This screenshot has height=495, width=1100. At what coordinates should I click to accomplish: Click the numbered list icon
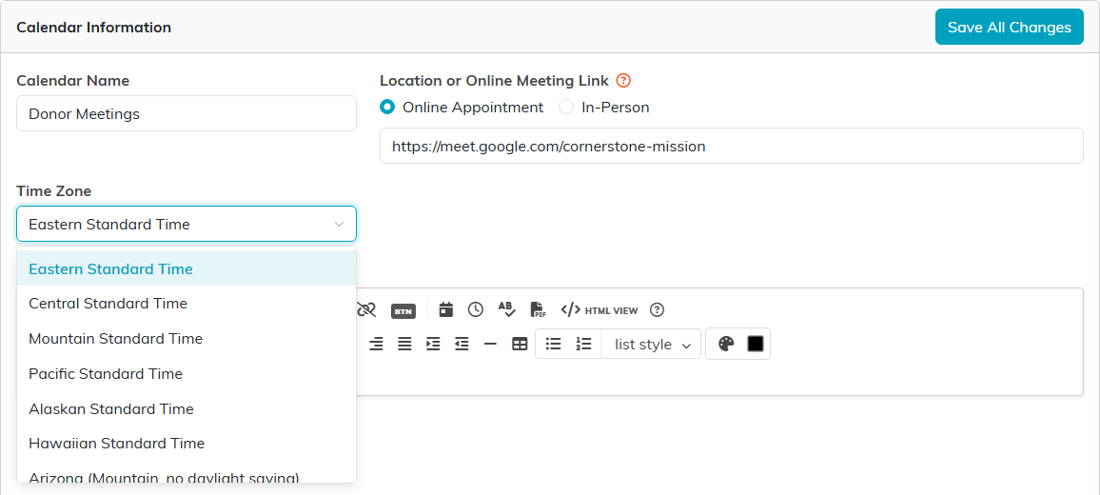[583, 344]
